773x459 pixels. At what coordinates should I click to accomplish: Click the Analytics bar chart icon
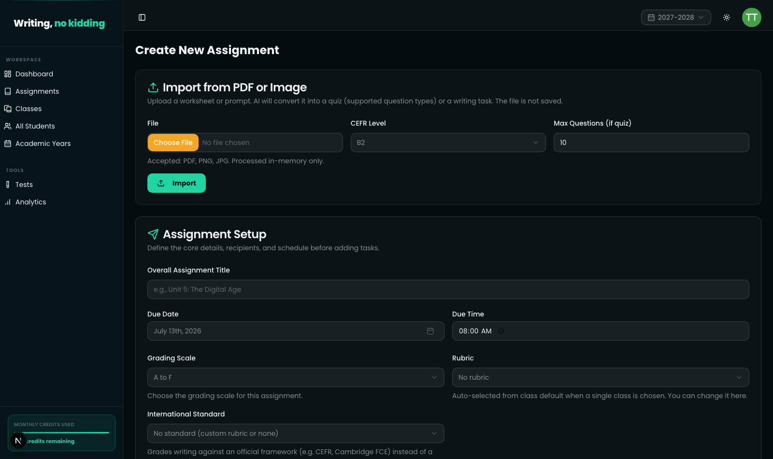8,202
